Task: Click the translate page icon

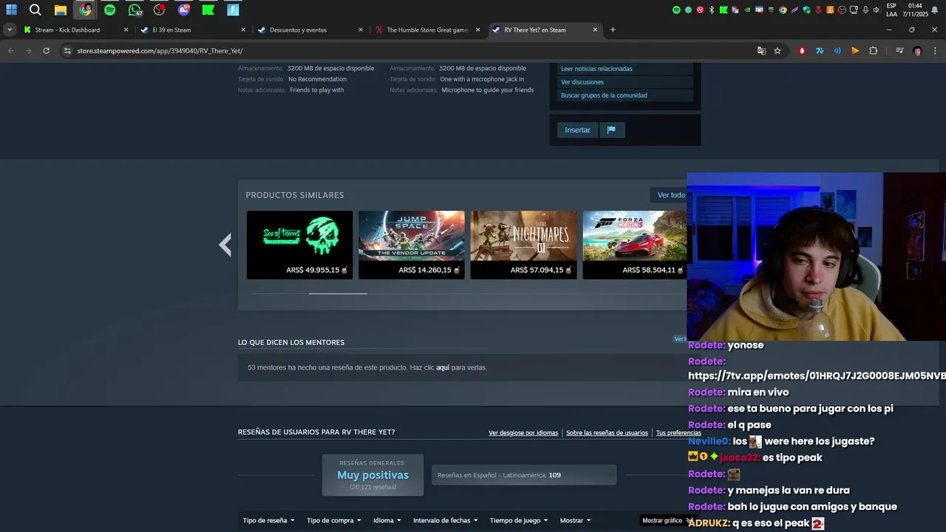Action: pyautogui.click(x=761, y=51)
